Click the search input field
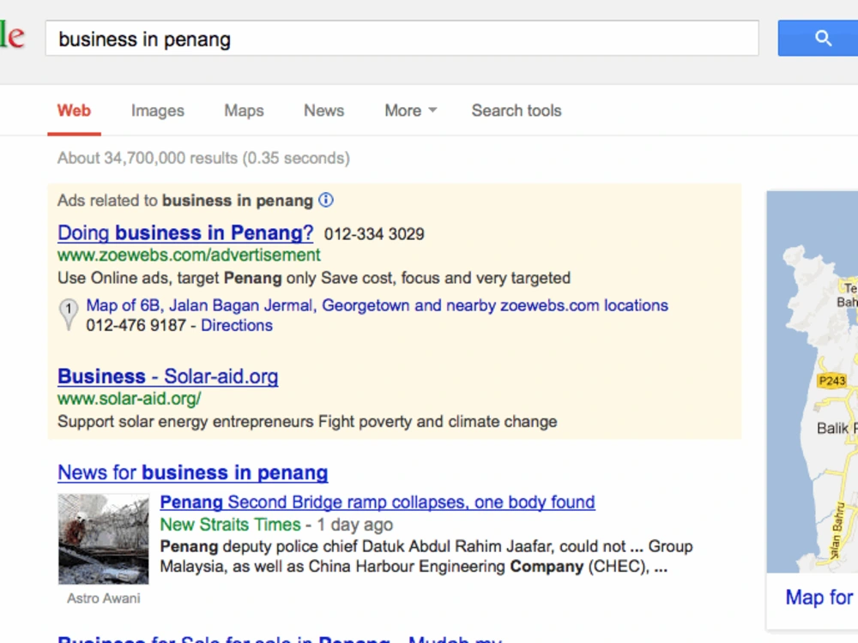This screenshot has height=643, width=858. 402,39
